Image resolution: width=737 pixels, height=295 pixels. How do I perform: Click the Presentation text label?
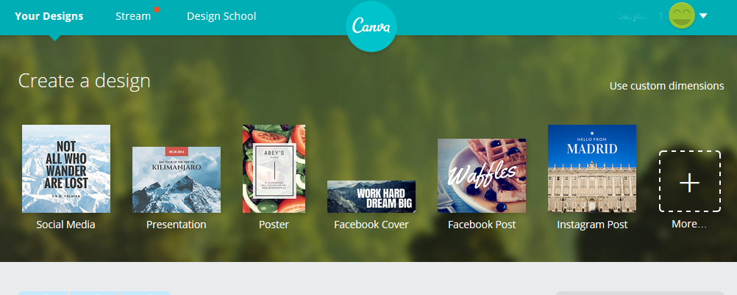click(177, 225)
